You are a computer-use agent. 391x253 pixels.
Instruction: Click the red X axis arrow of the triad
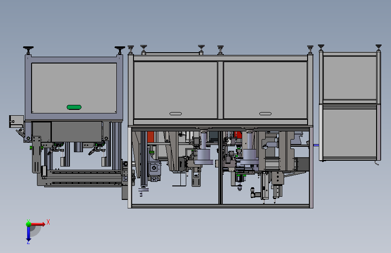tap(38, 224)
